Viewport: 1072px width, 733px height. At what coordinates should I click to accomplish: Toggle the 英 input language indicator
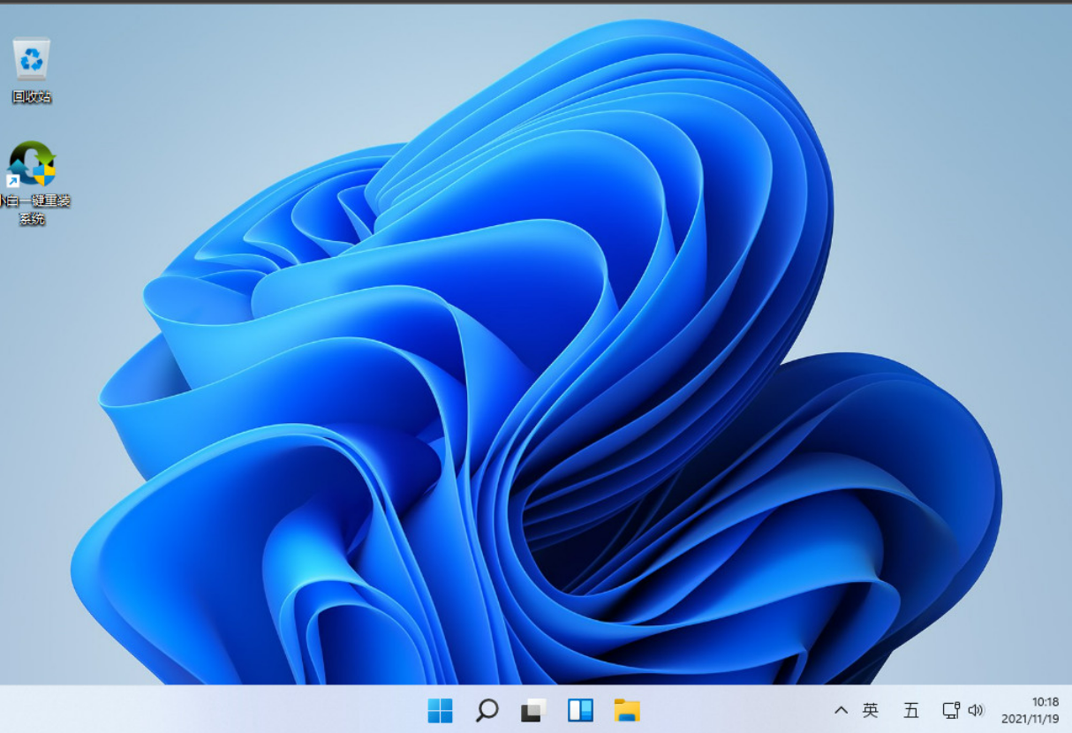pos(871,710)
